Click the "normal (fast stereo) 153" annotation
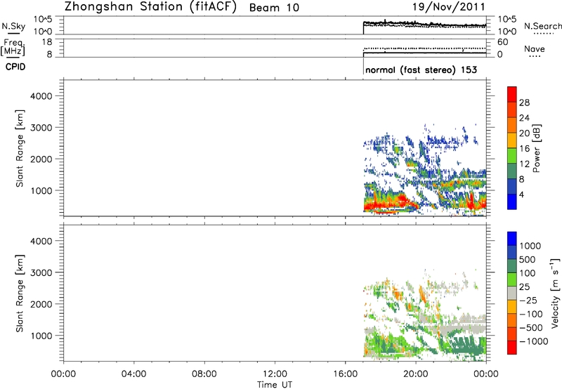The image size is (562, 389). pyautogui.click(x=421, y=70)
